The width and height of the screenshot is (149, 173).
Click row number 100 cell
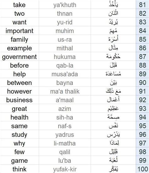[142, 169]
